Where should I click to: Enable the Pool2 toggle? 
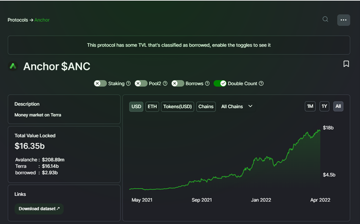click(141, 84)
